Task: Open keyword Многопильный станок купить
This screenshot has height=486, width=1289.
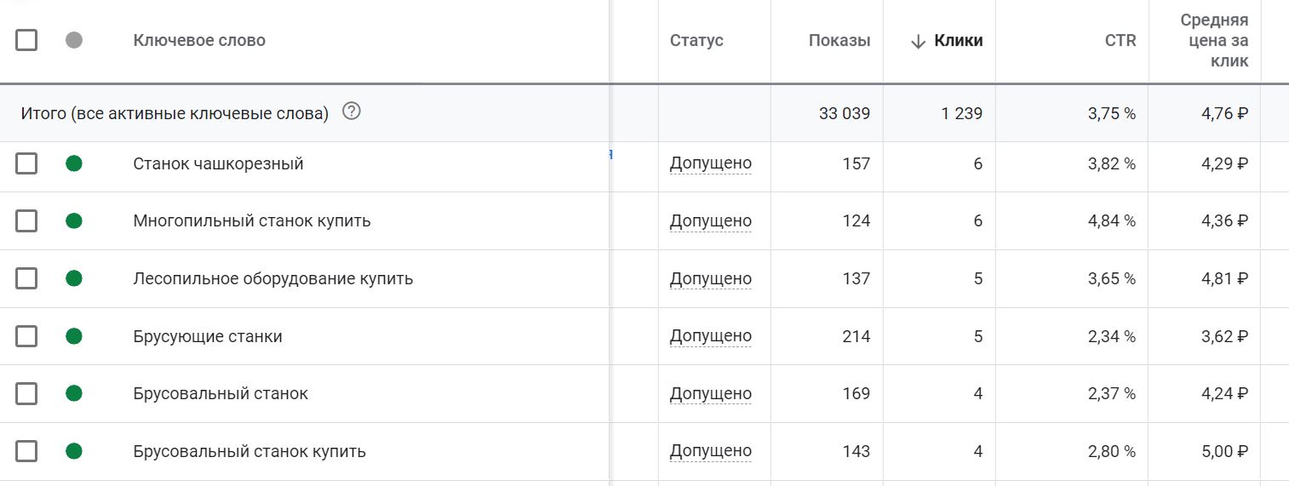Action: (x=252, y=221)
